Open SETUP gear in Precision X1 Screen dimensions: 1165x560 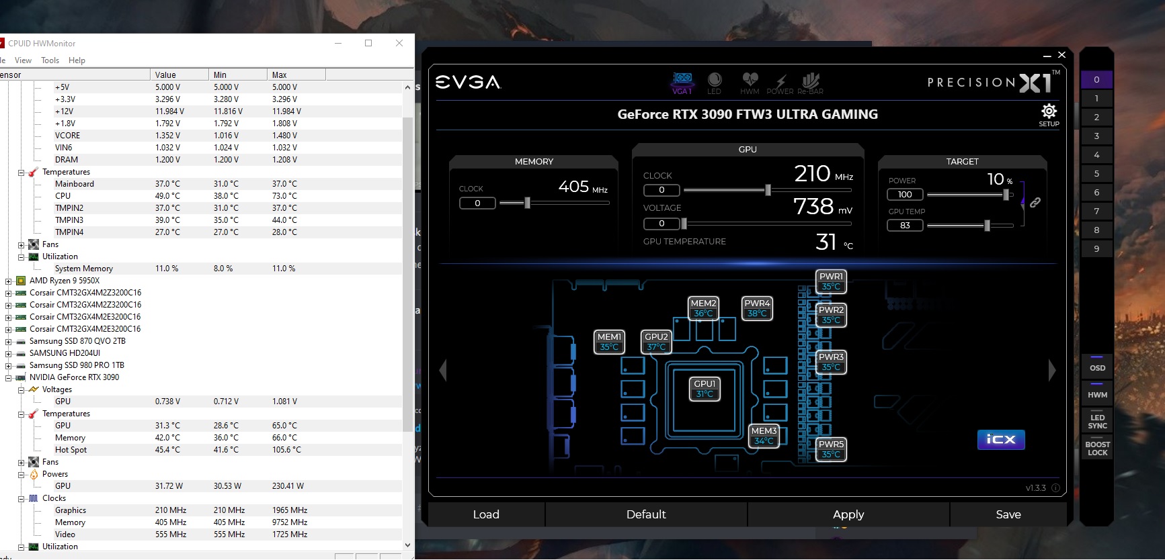(x=1049, y=115)
